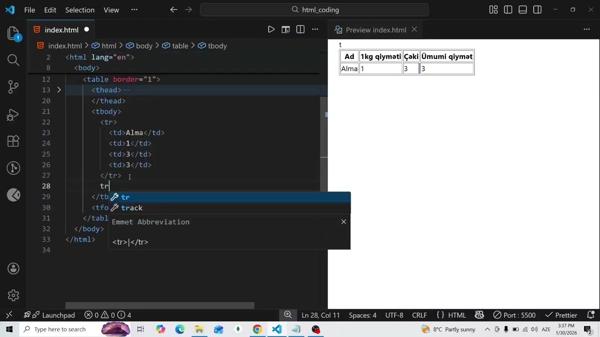Open File Explorer from taskbar
Screen dimensions: 600x337
[x=199, y=329]
